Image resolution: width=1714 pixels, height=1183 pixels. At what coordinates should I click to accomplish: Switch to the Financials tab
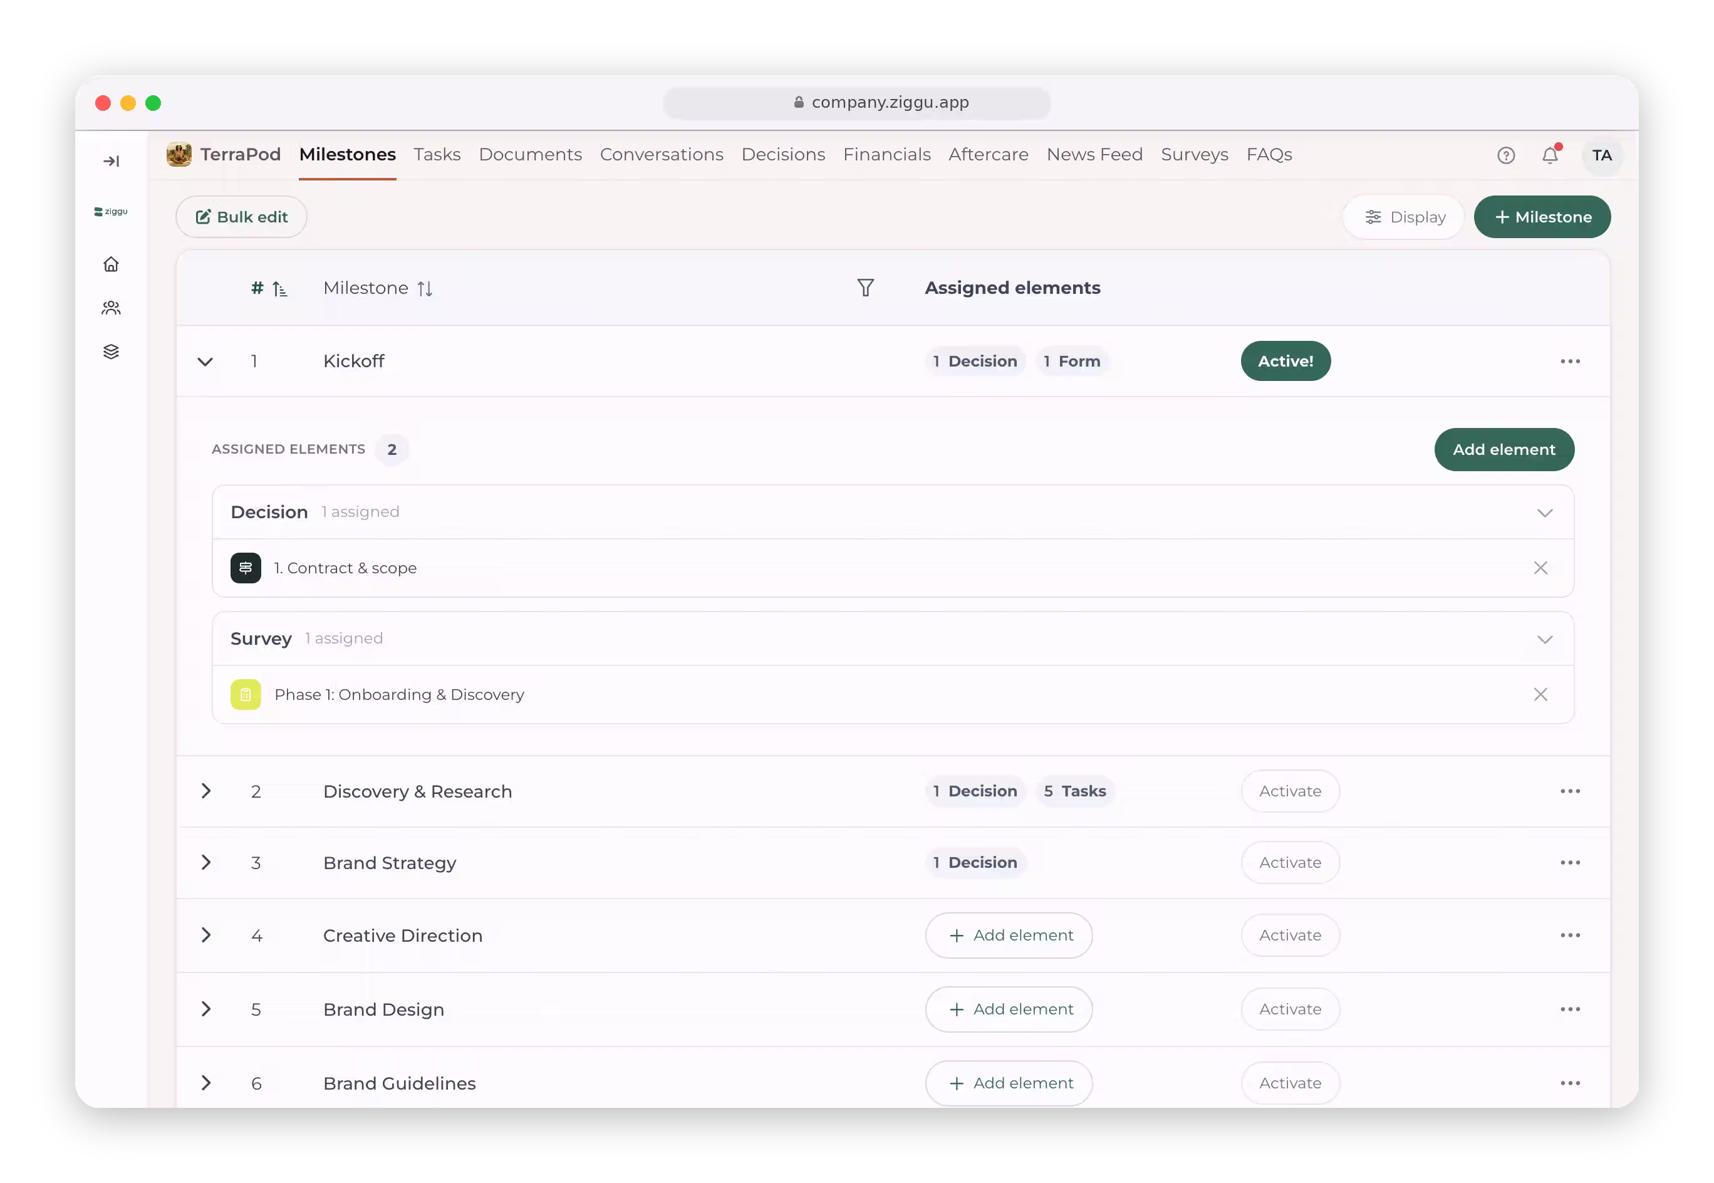(887, 154)
